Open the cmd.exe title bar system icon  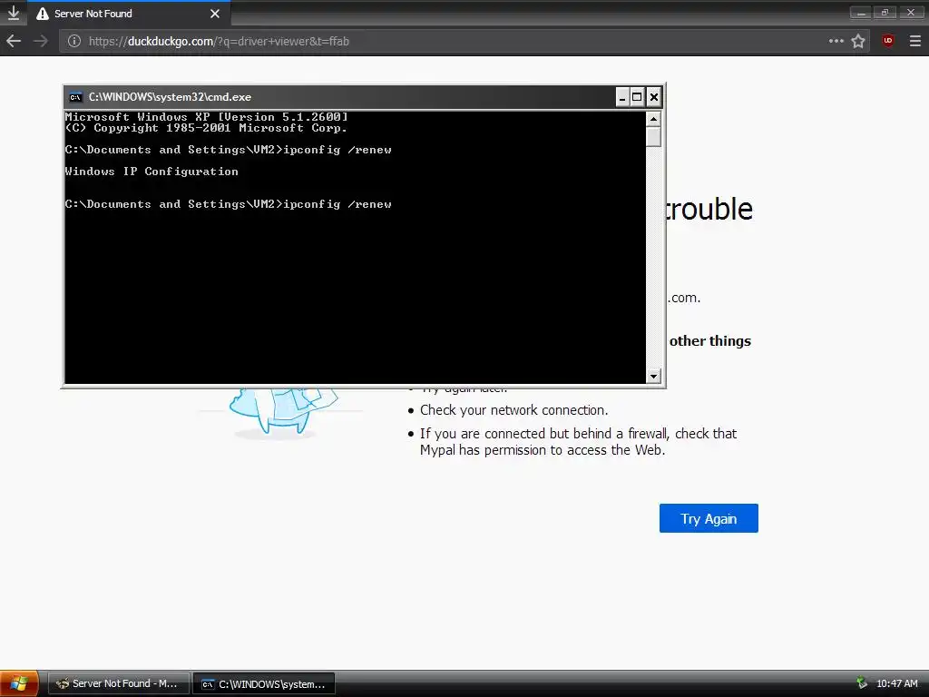[75, 97]
